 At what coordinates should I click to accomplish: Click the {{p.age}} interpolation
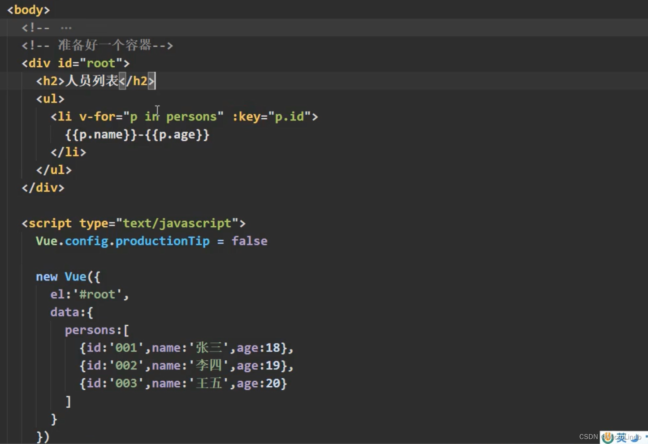(x=177, y=134)
